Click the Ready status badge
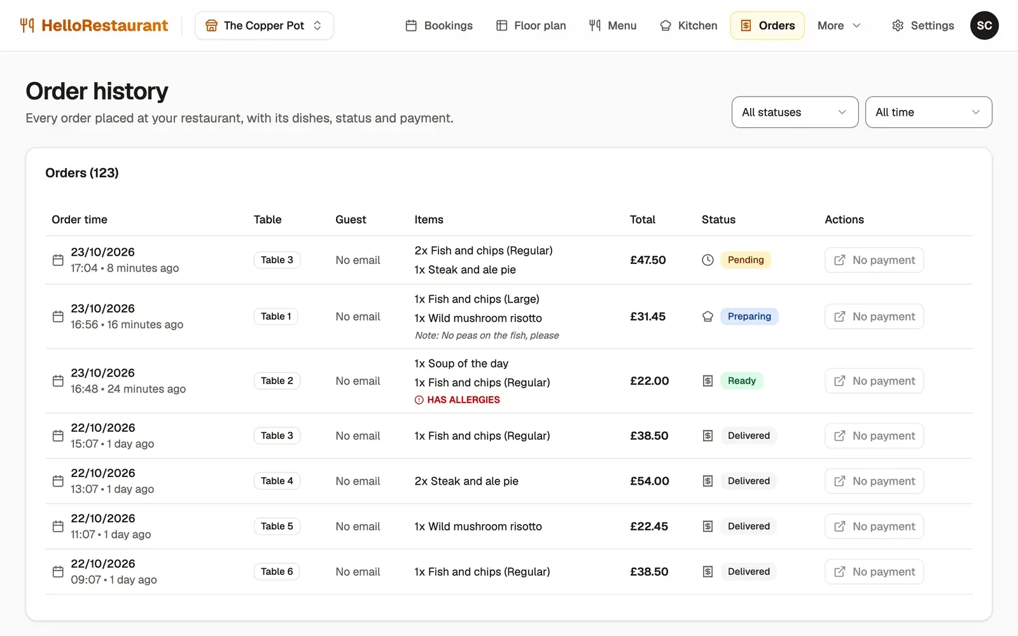This screenshot has width=1018, height=636. pyautogui.click(x=742, y=381)
